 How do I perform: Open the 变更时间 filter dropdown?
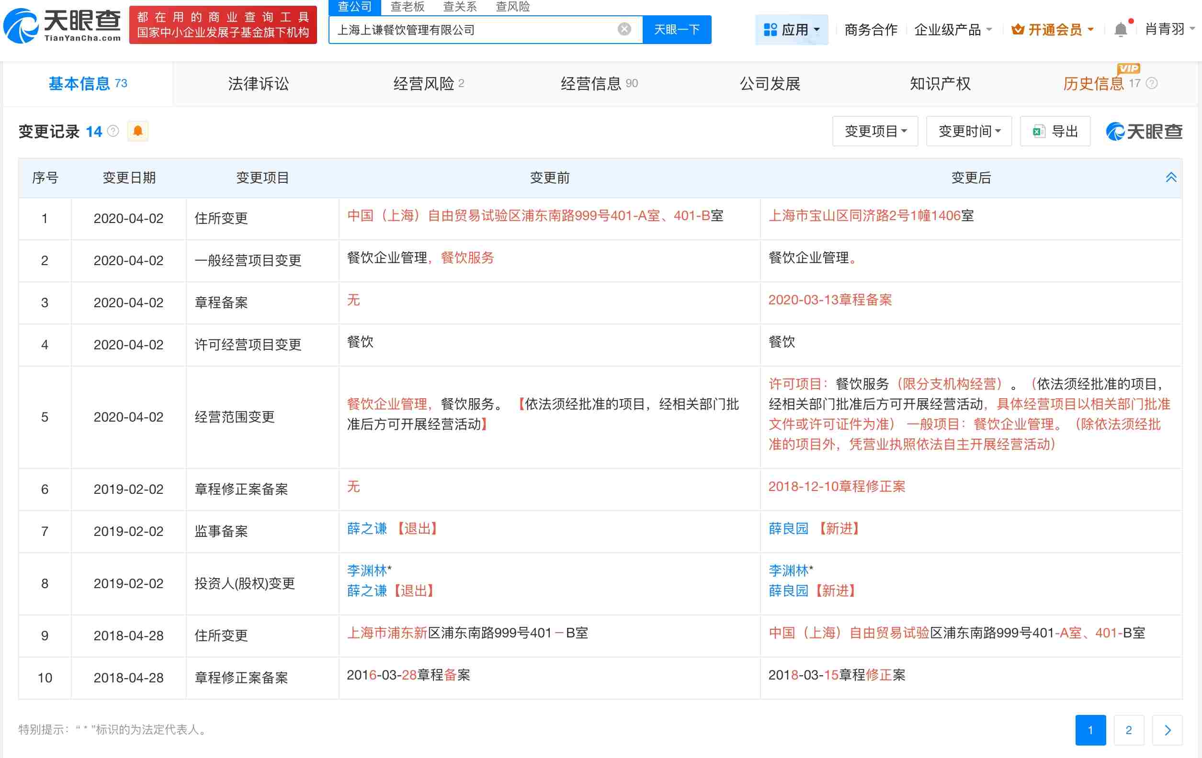968,131
